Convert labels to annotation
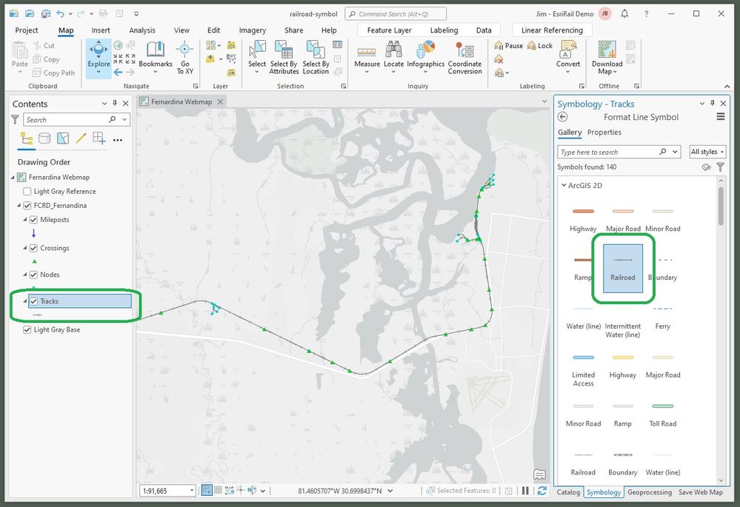740x507 pixels. [567, 58]
